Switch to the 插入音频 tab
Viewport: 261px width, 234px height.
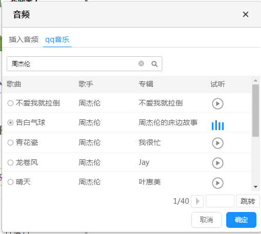(24, 39)
